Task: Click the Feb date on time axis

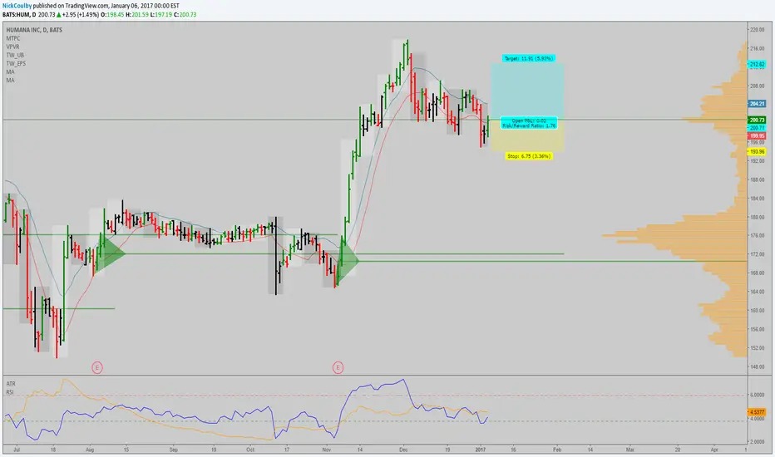Action: 557,450
